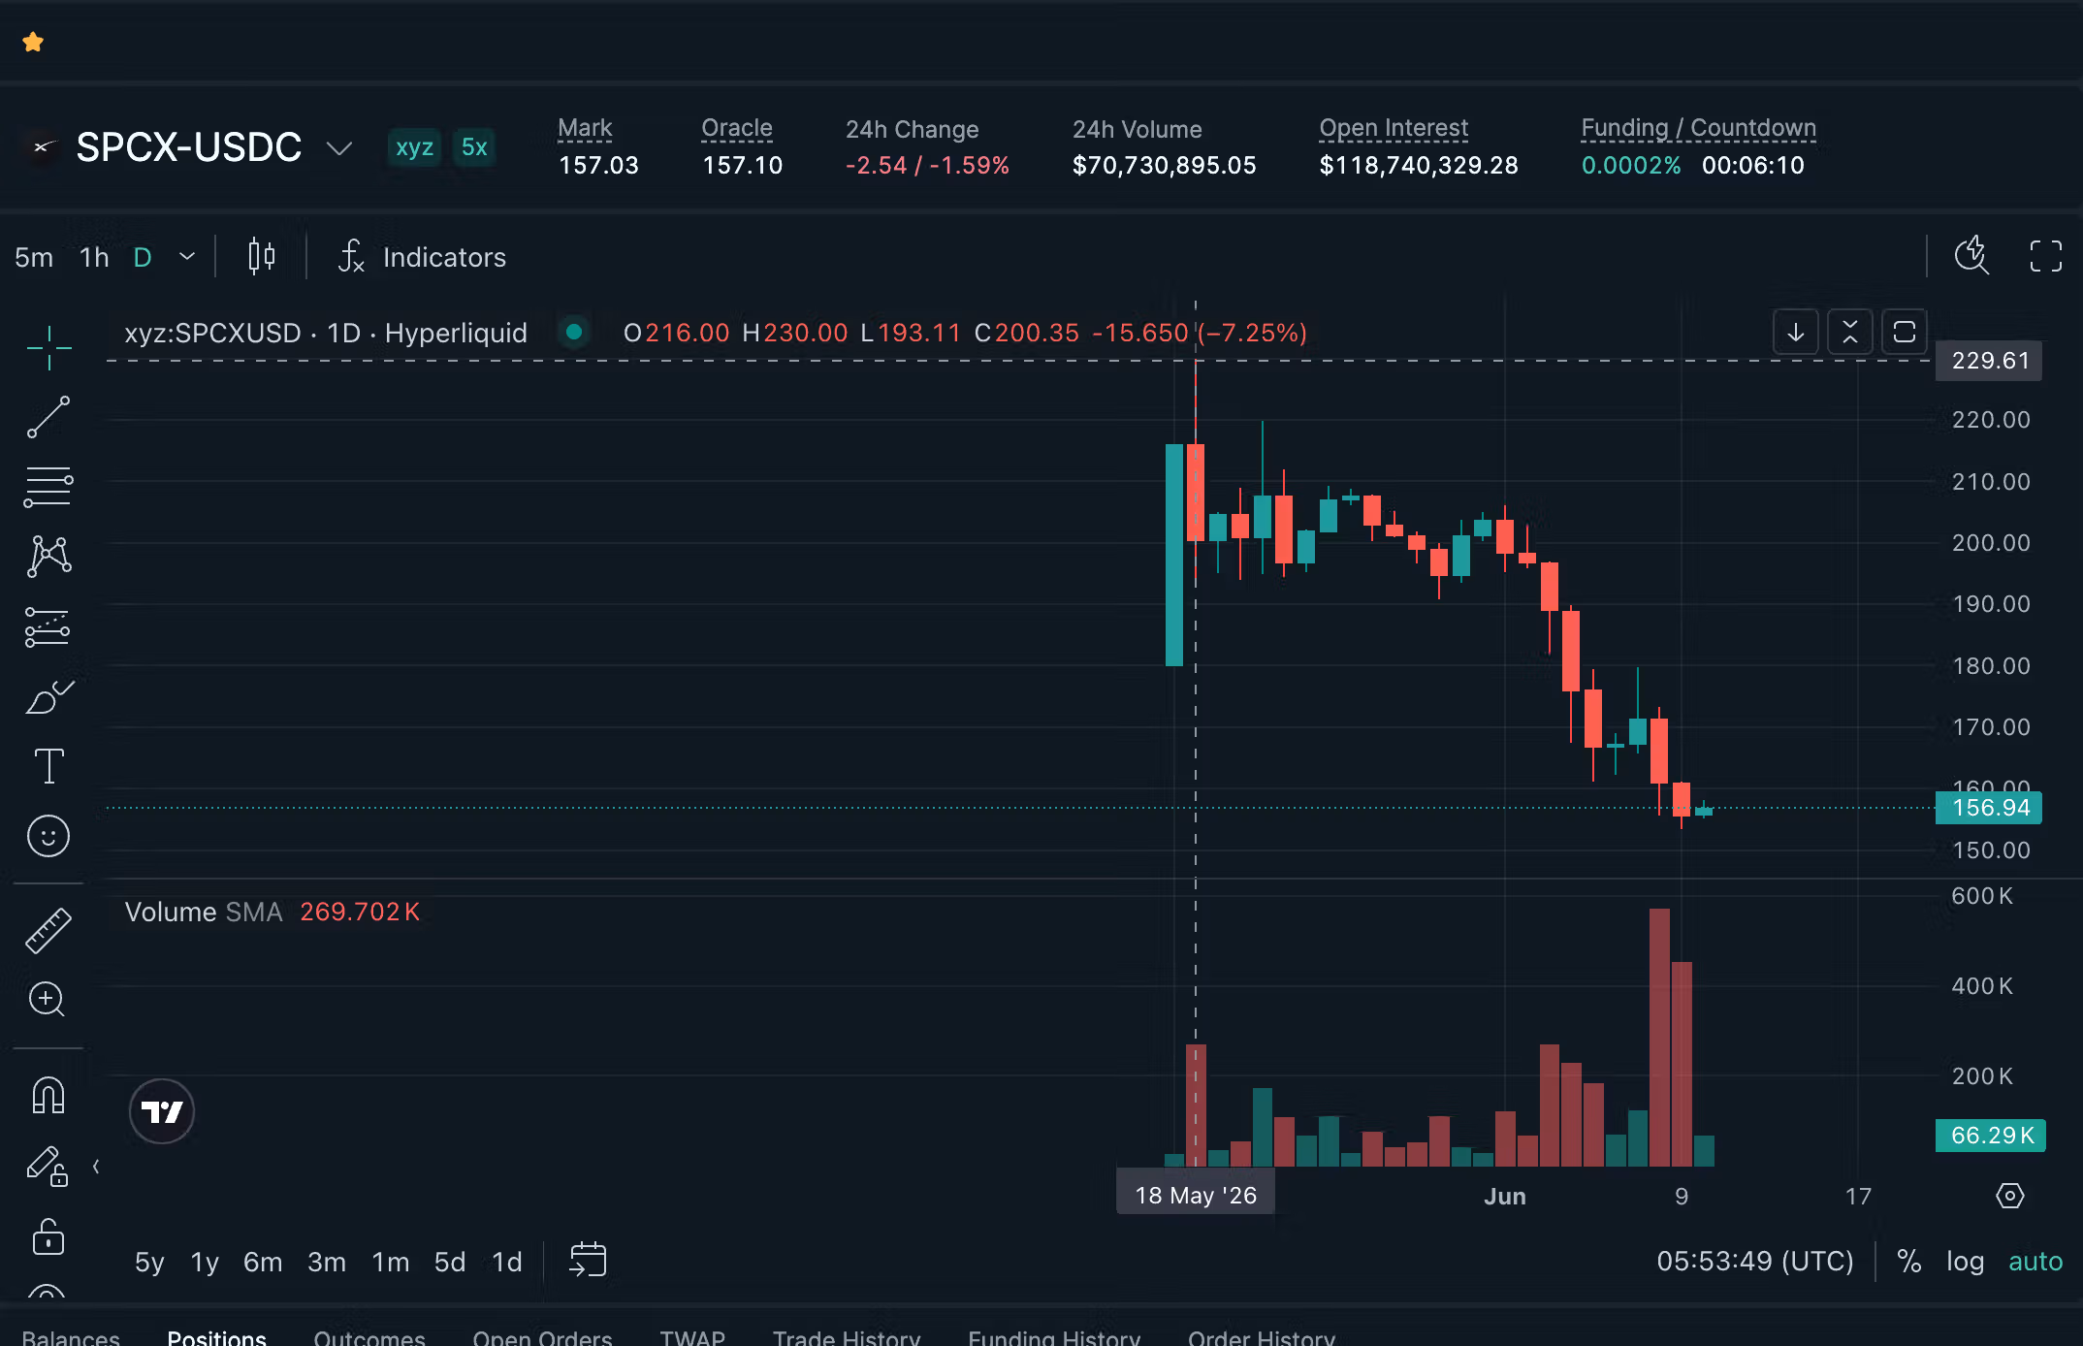Open the Indicators dialog
This screenshot has height=1346, width=2083.
[422, 257]
